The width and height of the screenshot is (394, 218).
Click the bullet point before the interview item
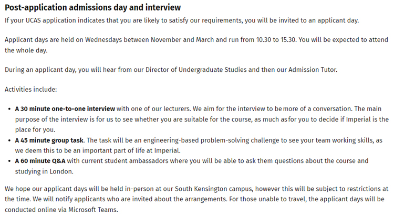(x=9, y=110)
